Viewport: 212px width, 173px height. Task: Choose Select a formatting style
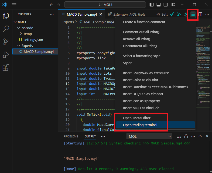coord(155,56)
